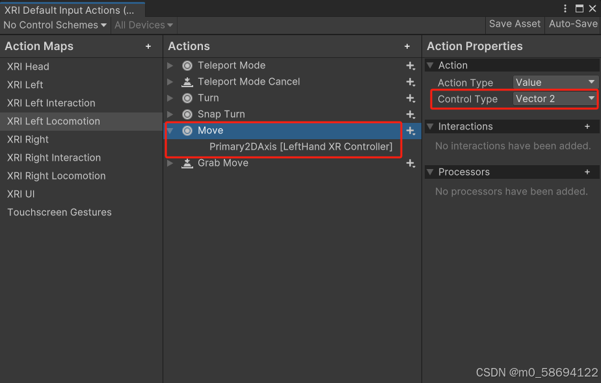This screenshot has height=383, width=601.
Task: Add a binding to the Grab Move action
Action: [x=410, y=163]
